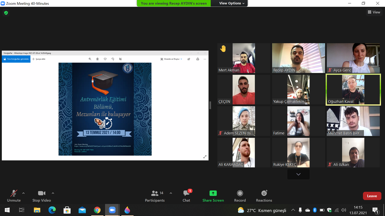385x216 pixels.
Task: Expand View Options dropdown
Action: [232, 3]
